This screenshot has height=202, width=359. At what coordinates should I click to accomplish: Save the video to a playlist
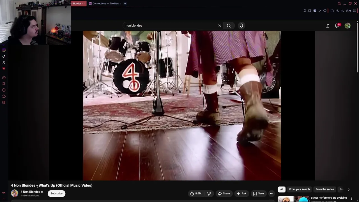(258, 193)
